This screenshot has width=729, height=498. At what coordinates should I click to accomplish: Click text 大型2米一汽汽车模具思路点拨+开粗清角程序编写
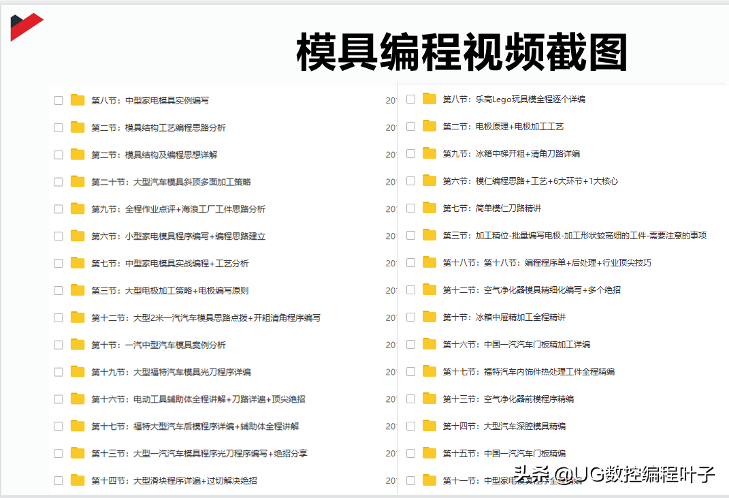point(206,317)
